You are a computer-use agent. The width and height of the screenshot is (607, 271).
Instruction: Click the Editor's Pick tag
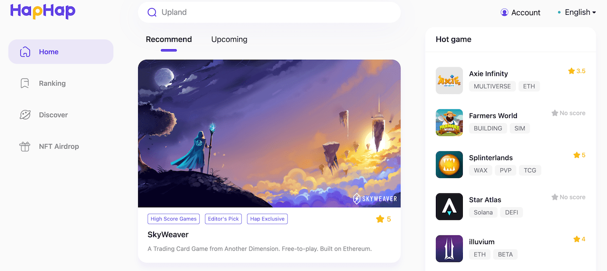(x=223, y=219)
